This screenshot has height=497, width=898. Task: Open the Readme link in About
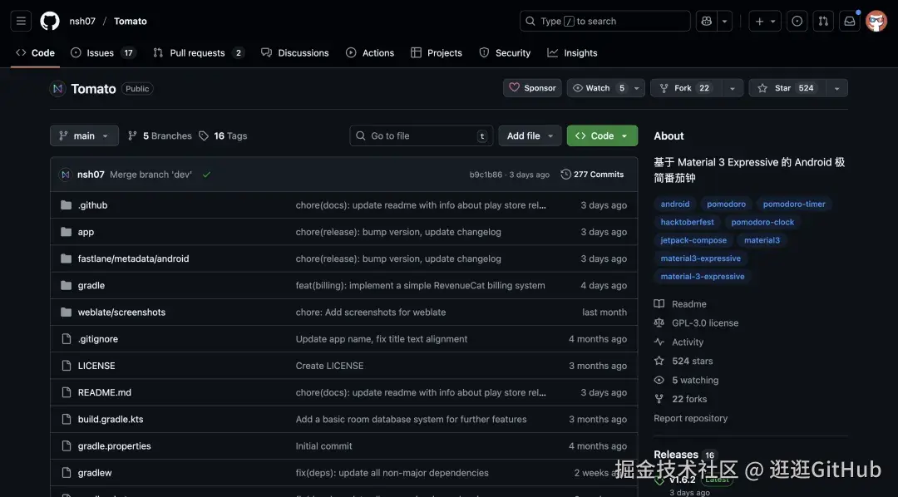point(680,304)
